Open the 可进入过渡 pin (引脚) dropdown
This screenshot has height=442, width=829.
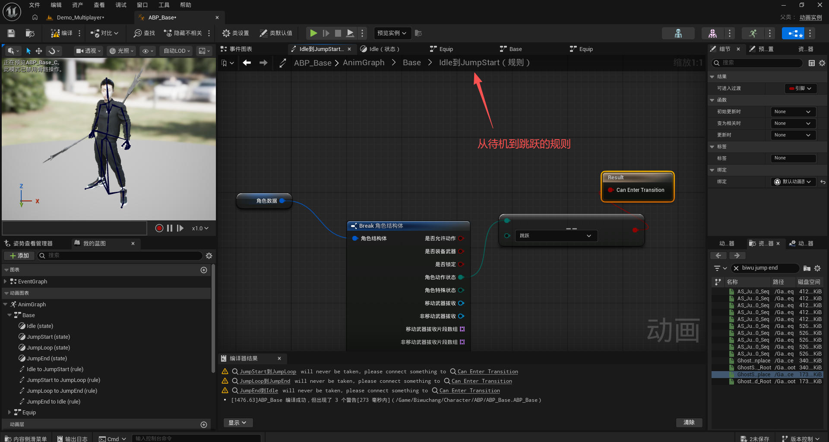pyautogui.click(x=801, y=89)
